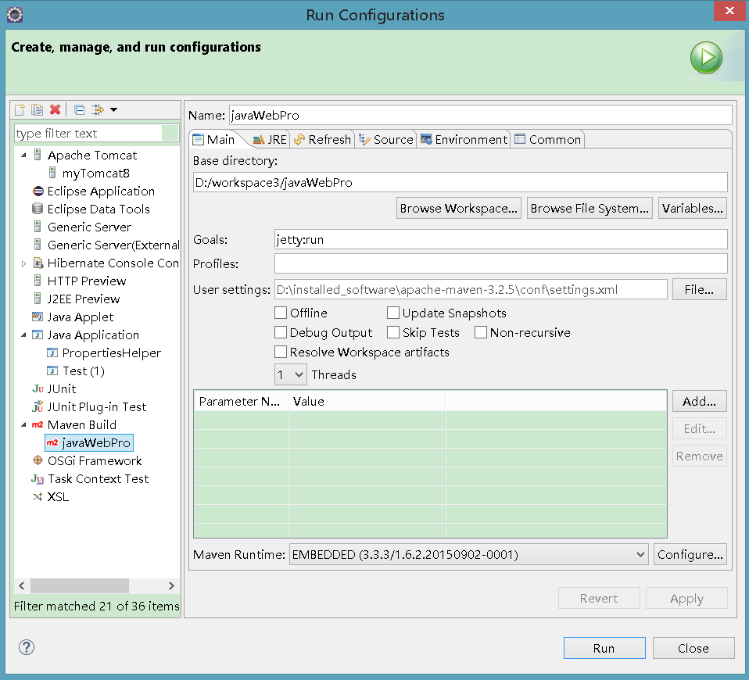Open the Maven Runtime dropdown
This screenshot has height=680, width=749.
(x=468, y=554)
